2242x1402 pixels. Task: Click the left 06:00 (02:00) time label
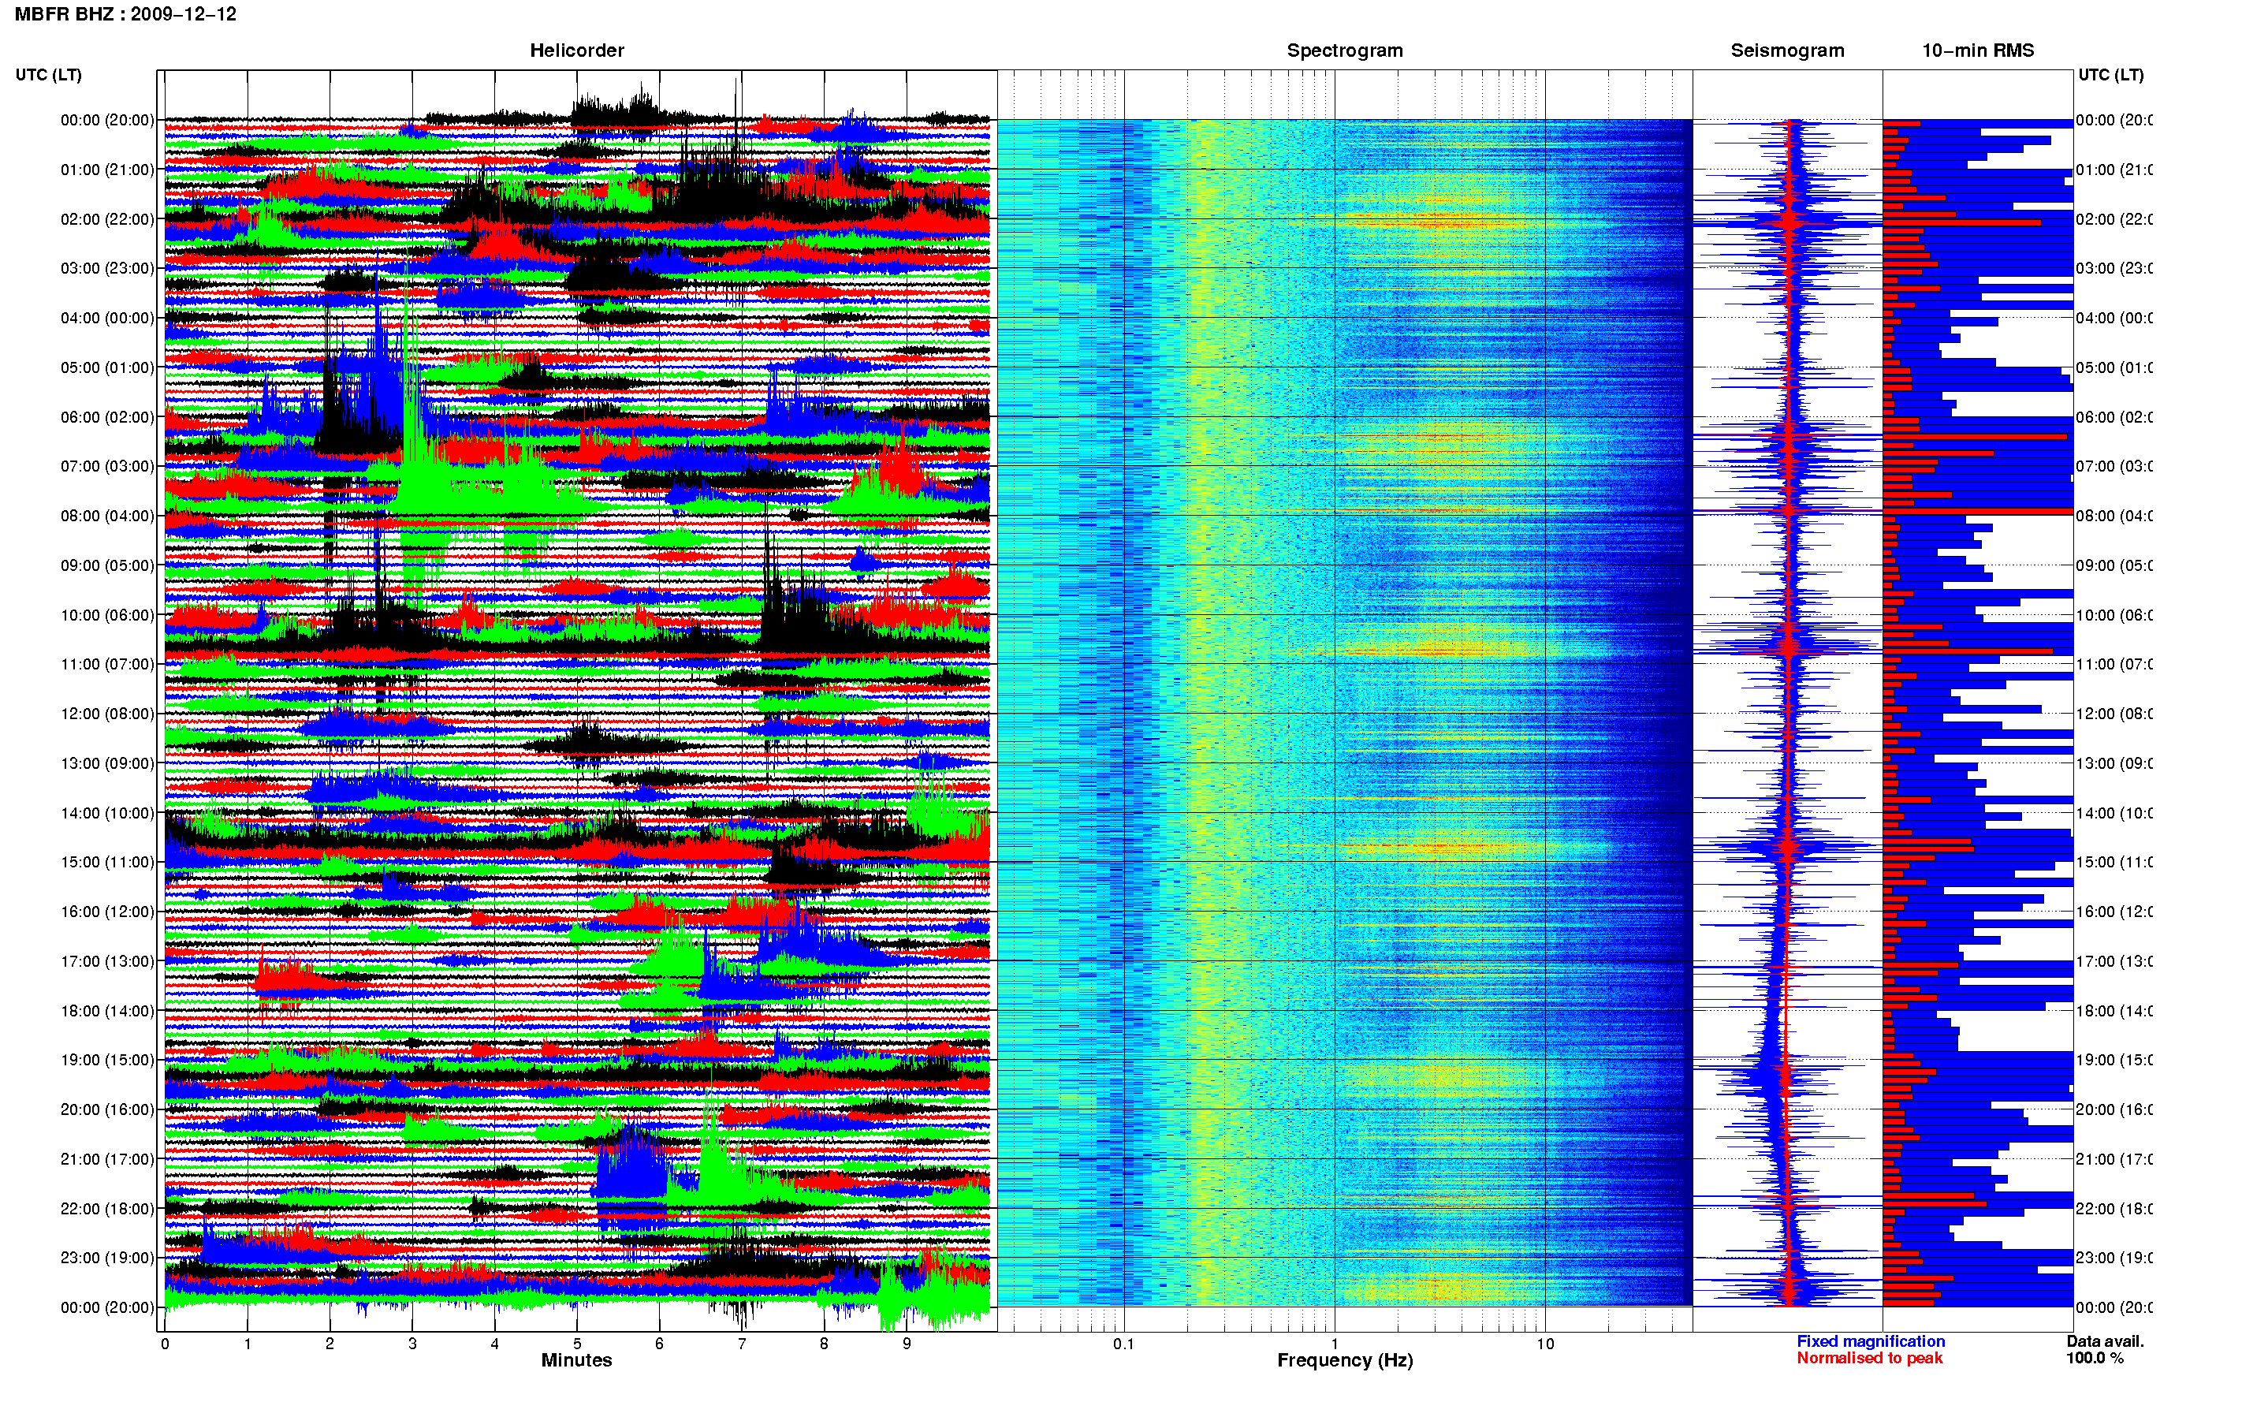click(107, 417)
